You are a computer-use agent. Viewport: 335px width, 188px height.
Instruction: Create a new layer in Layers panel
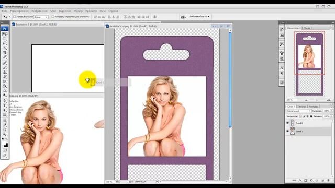323,180
